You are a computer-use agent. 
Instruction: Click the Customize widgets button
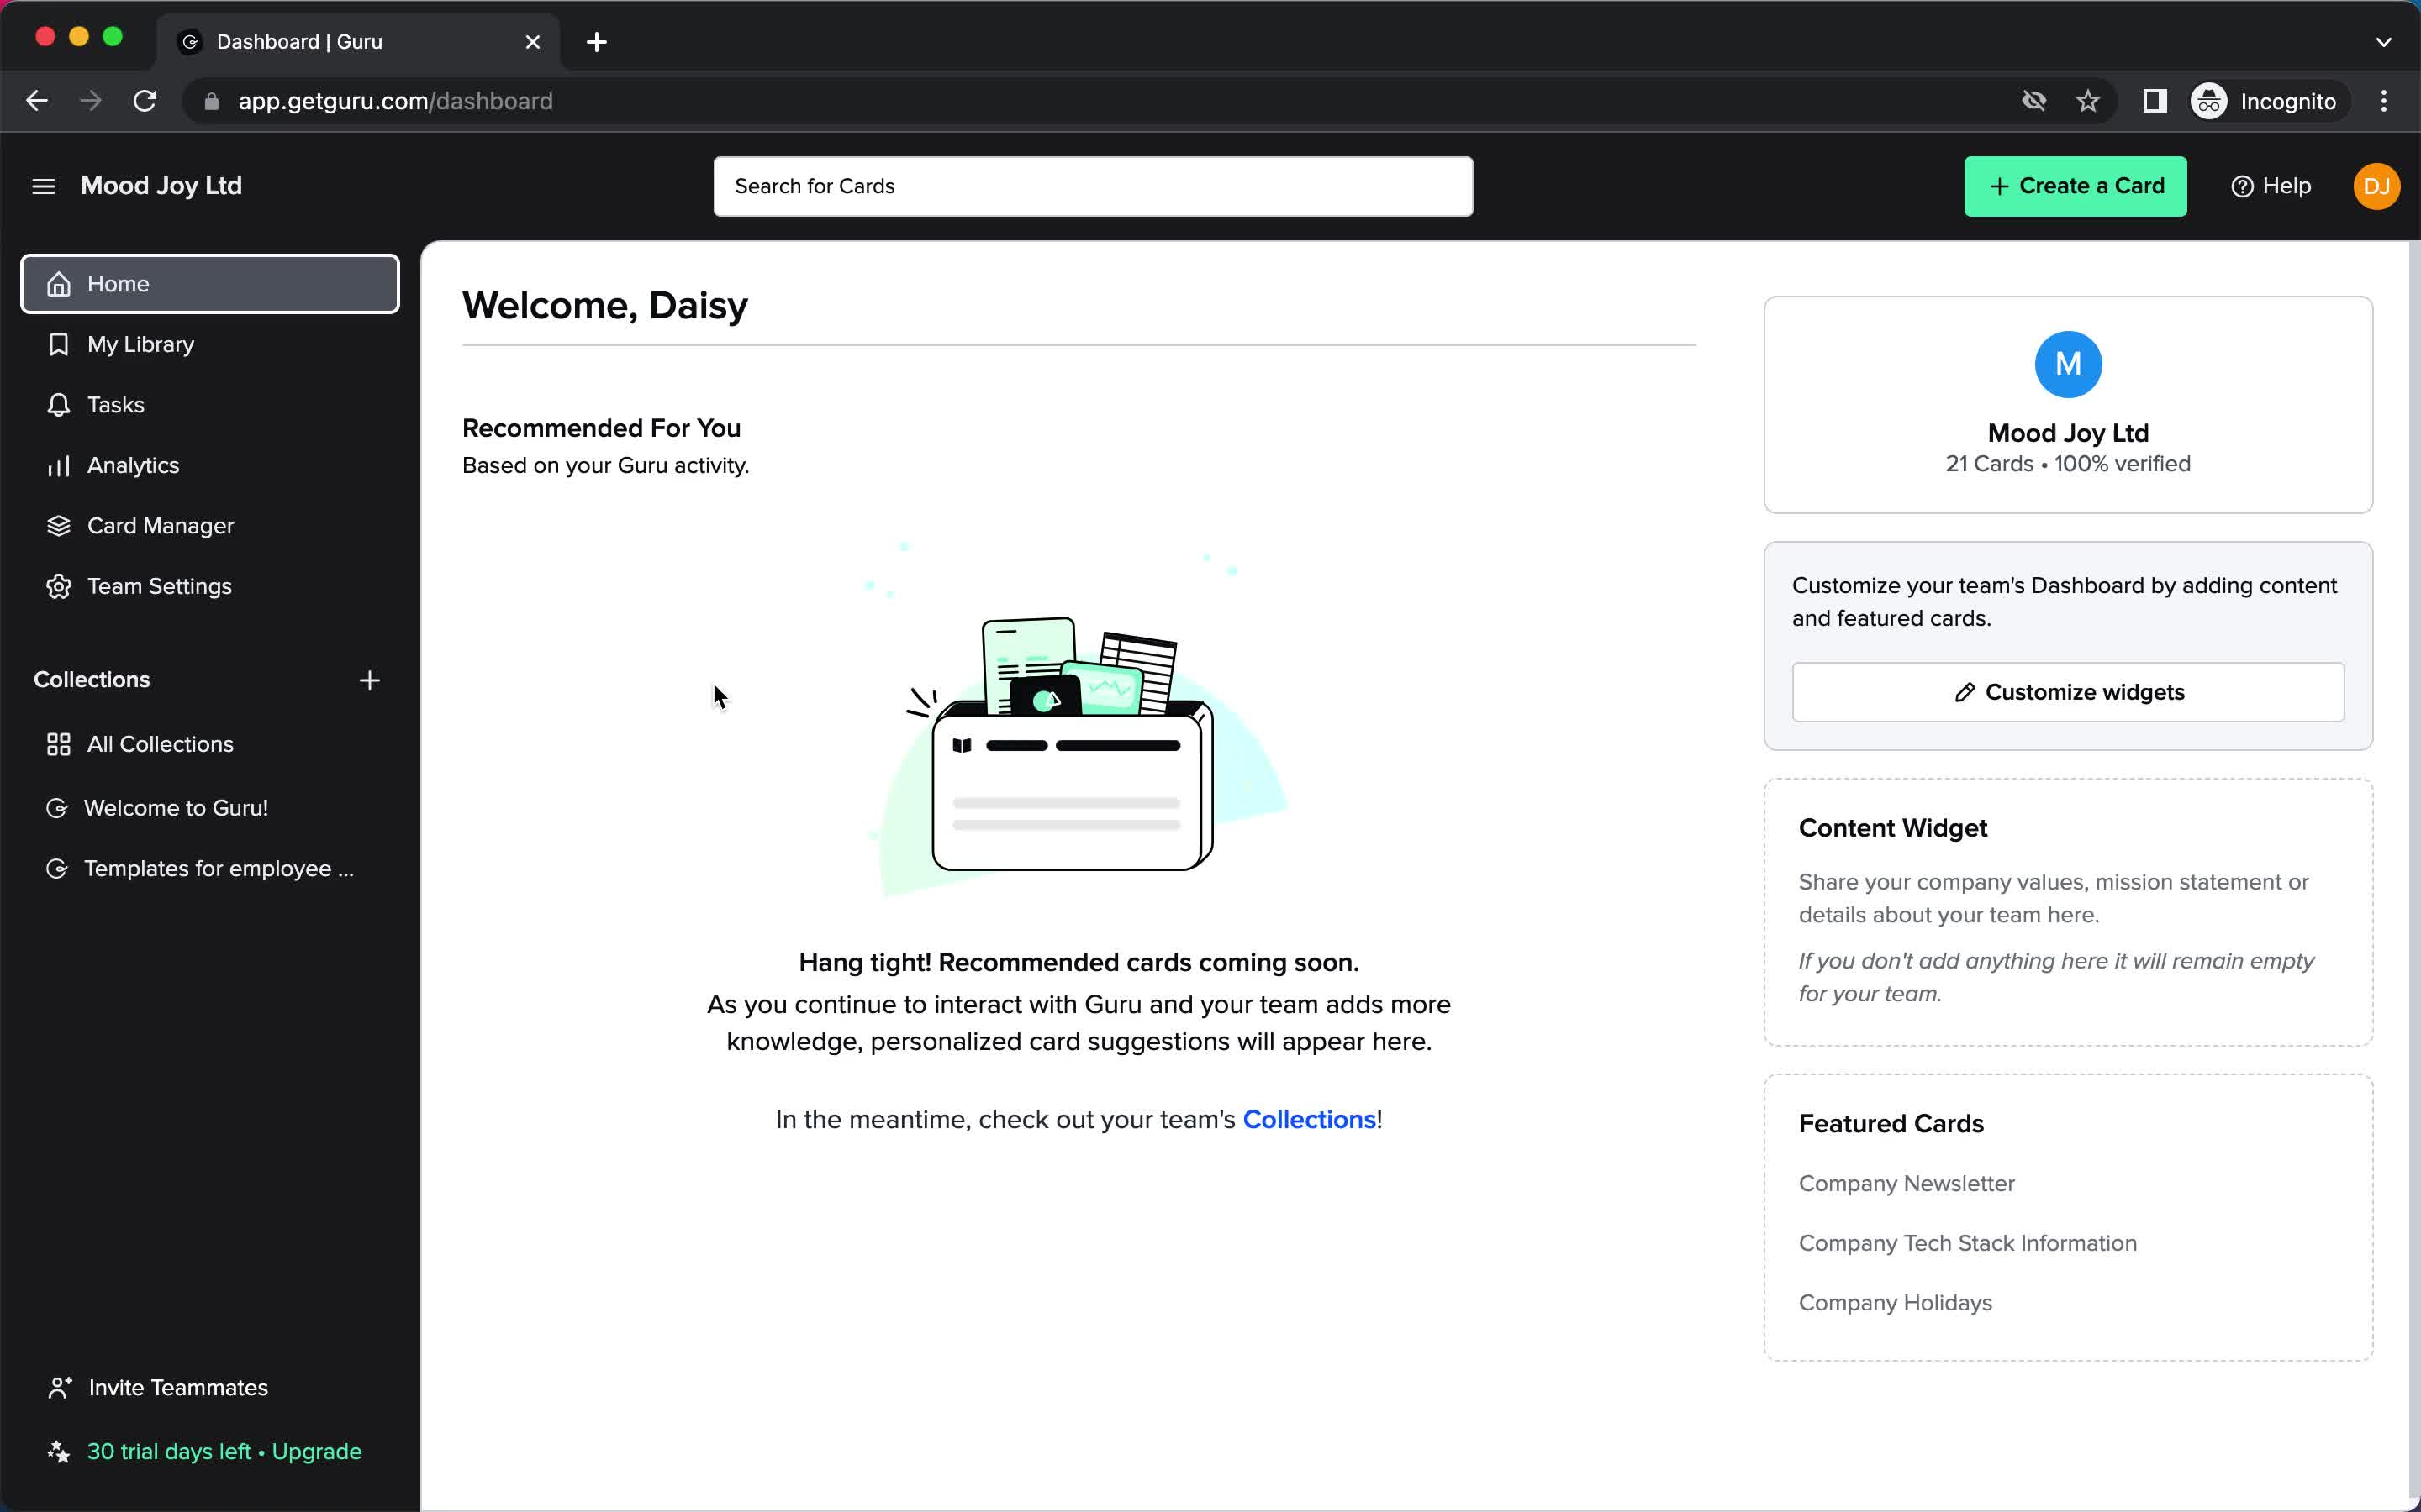pyautogui.click(x=2069, y=691)
